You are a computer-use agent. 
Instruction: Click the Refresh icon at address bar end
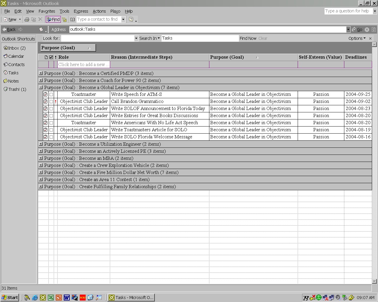(x=374, y=29)
